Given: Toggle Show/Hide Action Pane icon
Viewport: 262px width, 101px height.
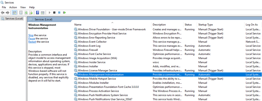Looking at the screenshot, I should (x=43, y=13).
